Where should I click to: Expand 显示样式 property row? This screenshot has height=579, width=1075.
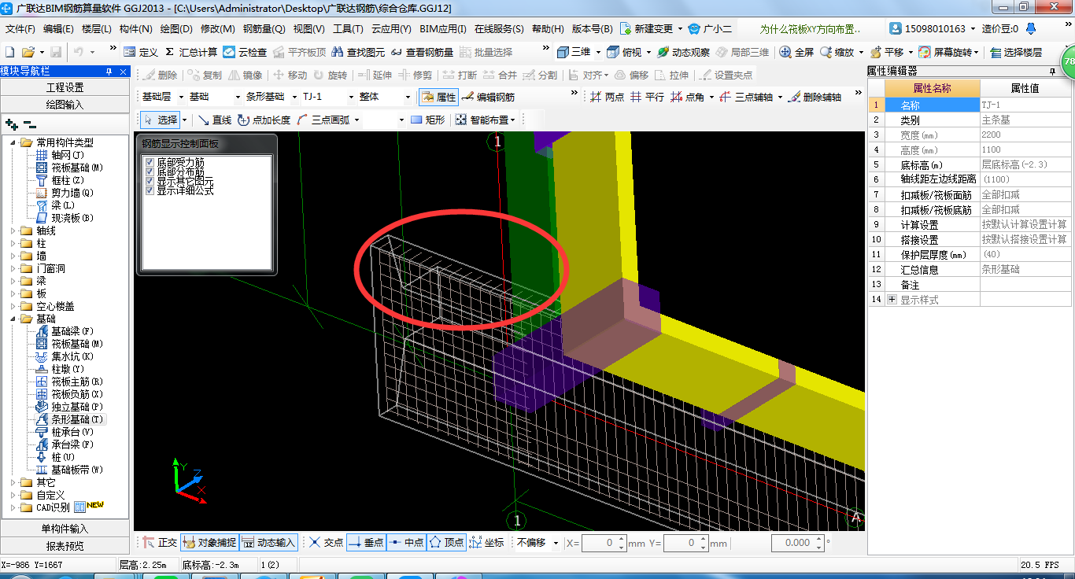click(x=892, y=300)
